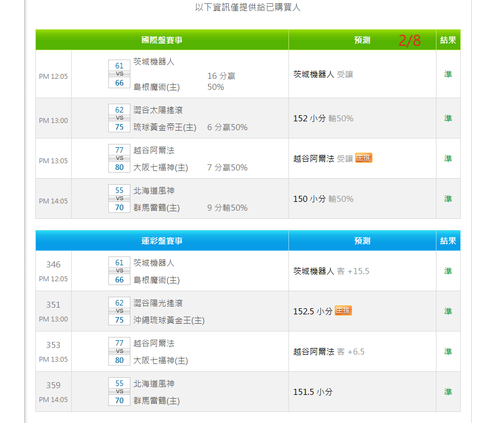Click game number 346

[53, 265]
